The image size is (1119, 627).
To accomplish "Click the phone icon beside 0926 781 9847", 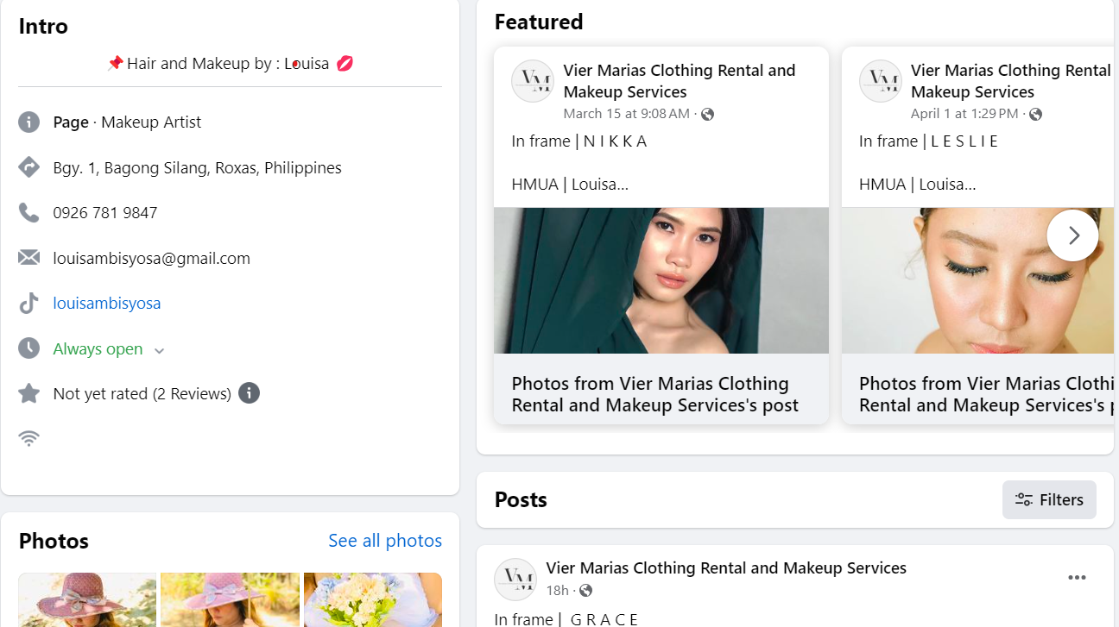I will tap(29, 213).
